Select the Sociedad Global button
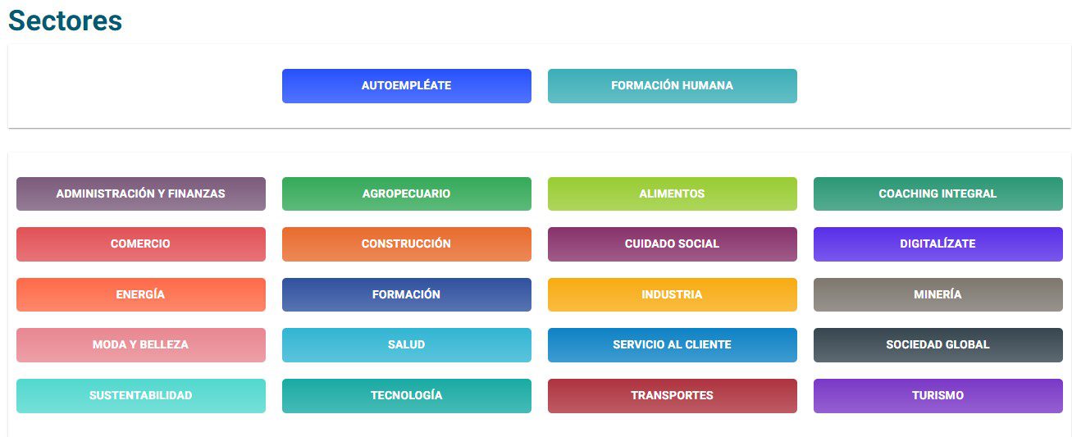1072x437 pixels. tap(937, 345)
